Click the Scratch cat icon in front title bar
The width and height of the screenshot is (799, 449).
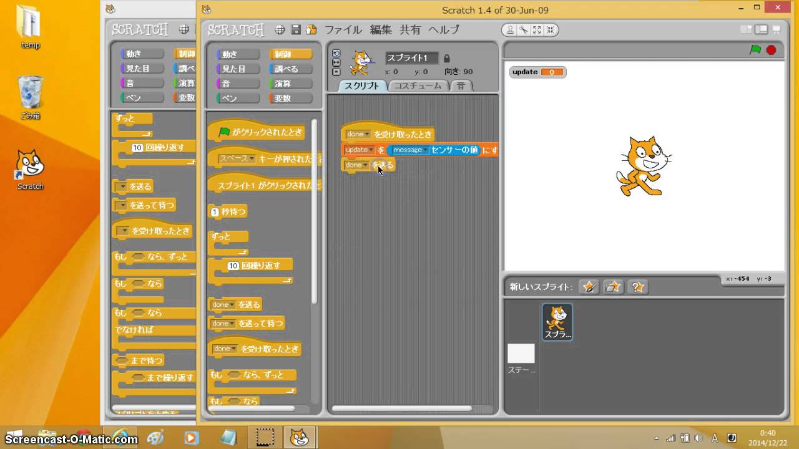(x=207, y=9)
